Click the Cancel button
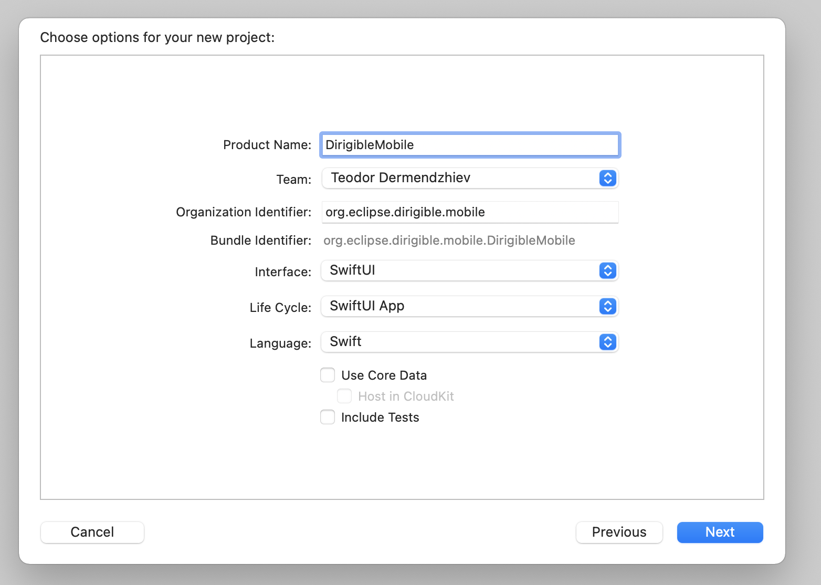 (92, 532)
